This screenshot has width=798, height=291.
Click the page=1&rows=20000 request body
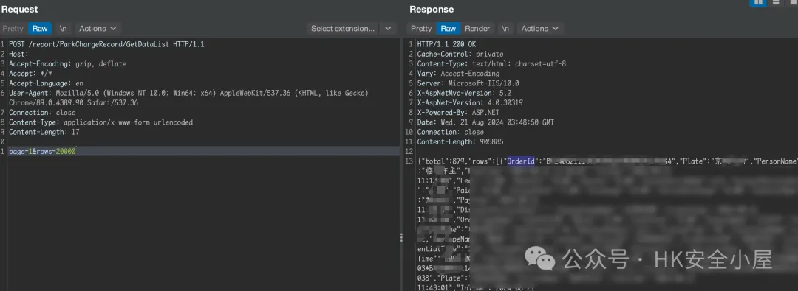pyautogui.click(x=42, y=151)
